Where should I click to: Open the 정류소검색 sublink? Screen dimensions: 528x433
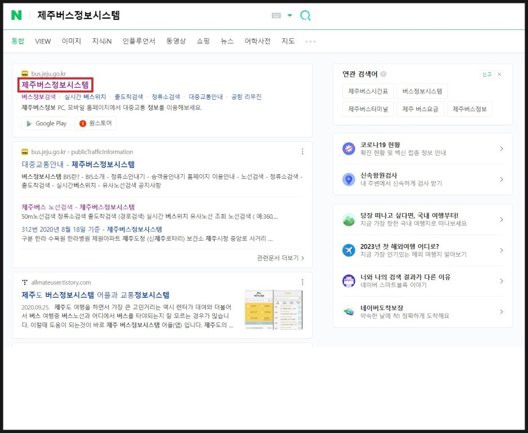tap(166, 97)
